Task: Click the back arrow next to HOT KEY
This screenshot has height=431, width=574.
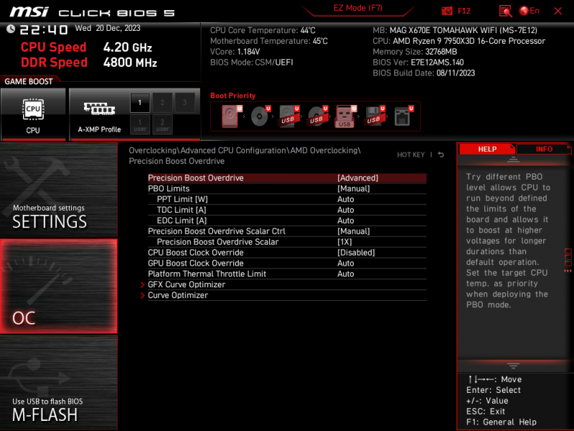Action: [441, 154]
